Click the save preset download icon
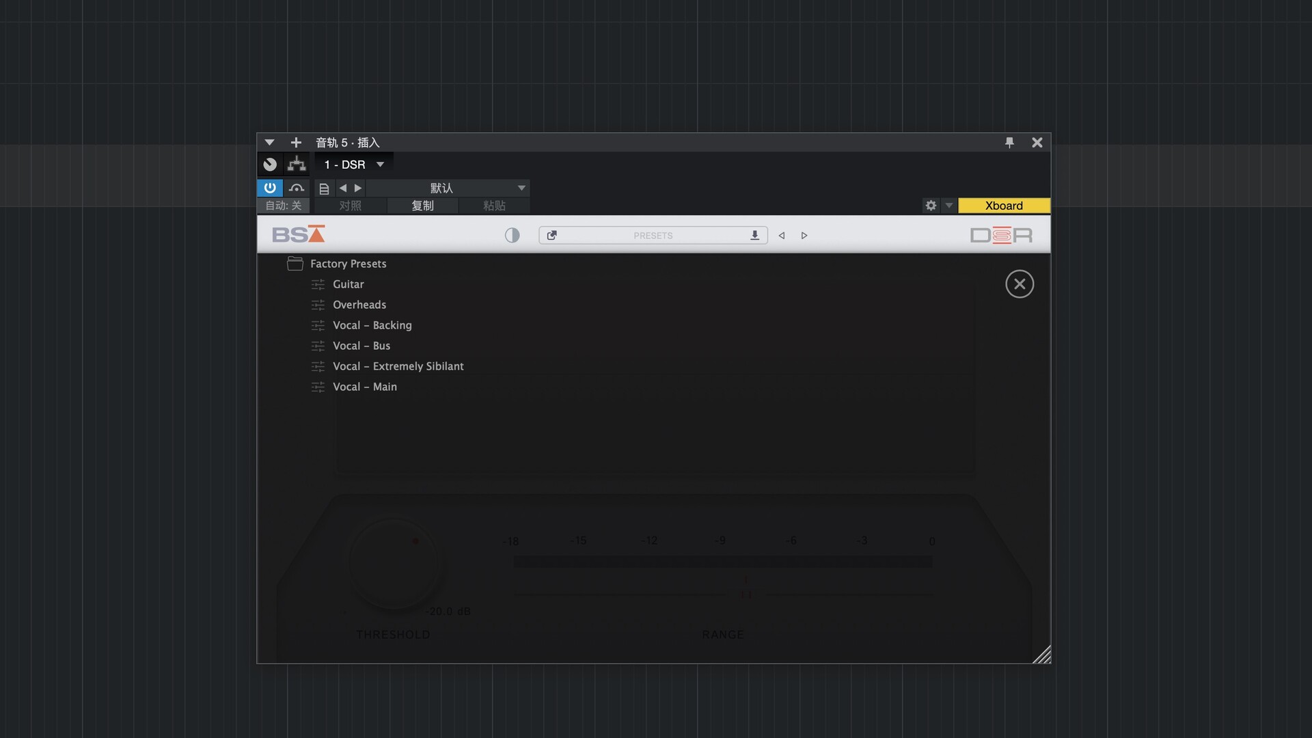The width and height of the screenshot is (1312, 738). (x=754, y=236)
